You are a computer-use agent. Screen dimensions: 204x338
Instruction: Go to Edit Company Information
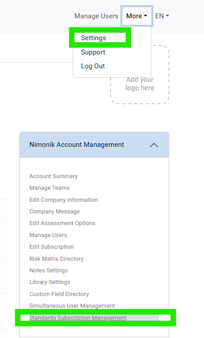pos(63,200)
